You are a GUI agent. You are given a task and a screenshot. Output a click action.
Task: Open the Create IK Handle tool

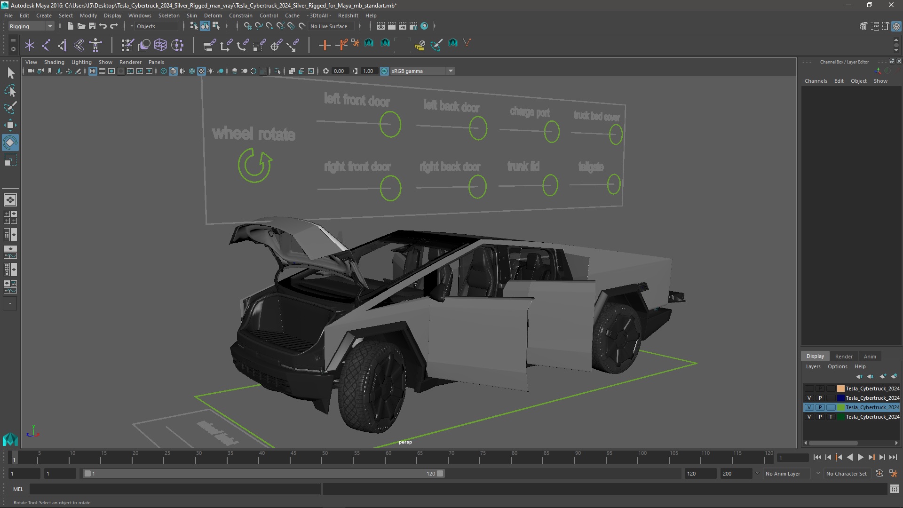(62, 45)
